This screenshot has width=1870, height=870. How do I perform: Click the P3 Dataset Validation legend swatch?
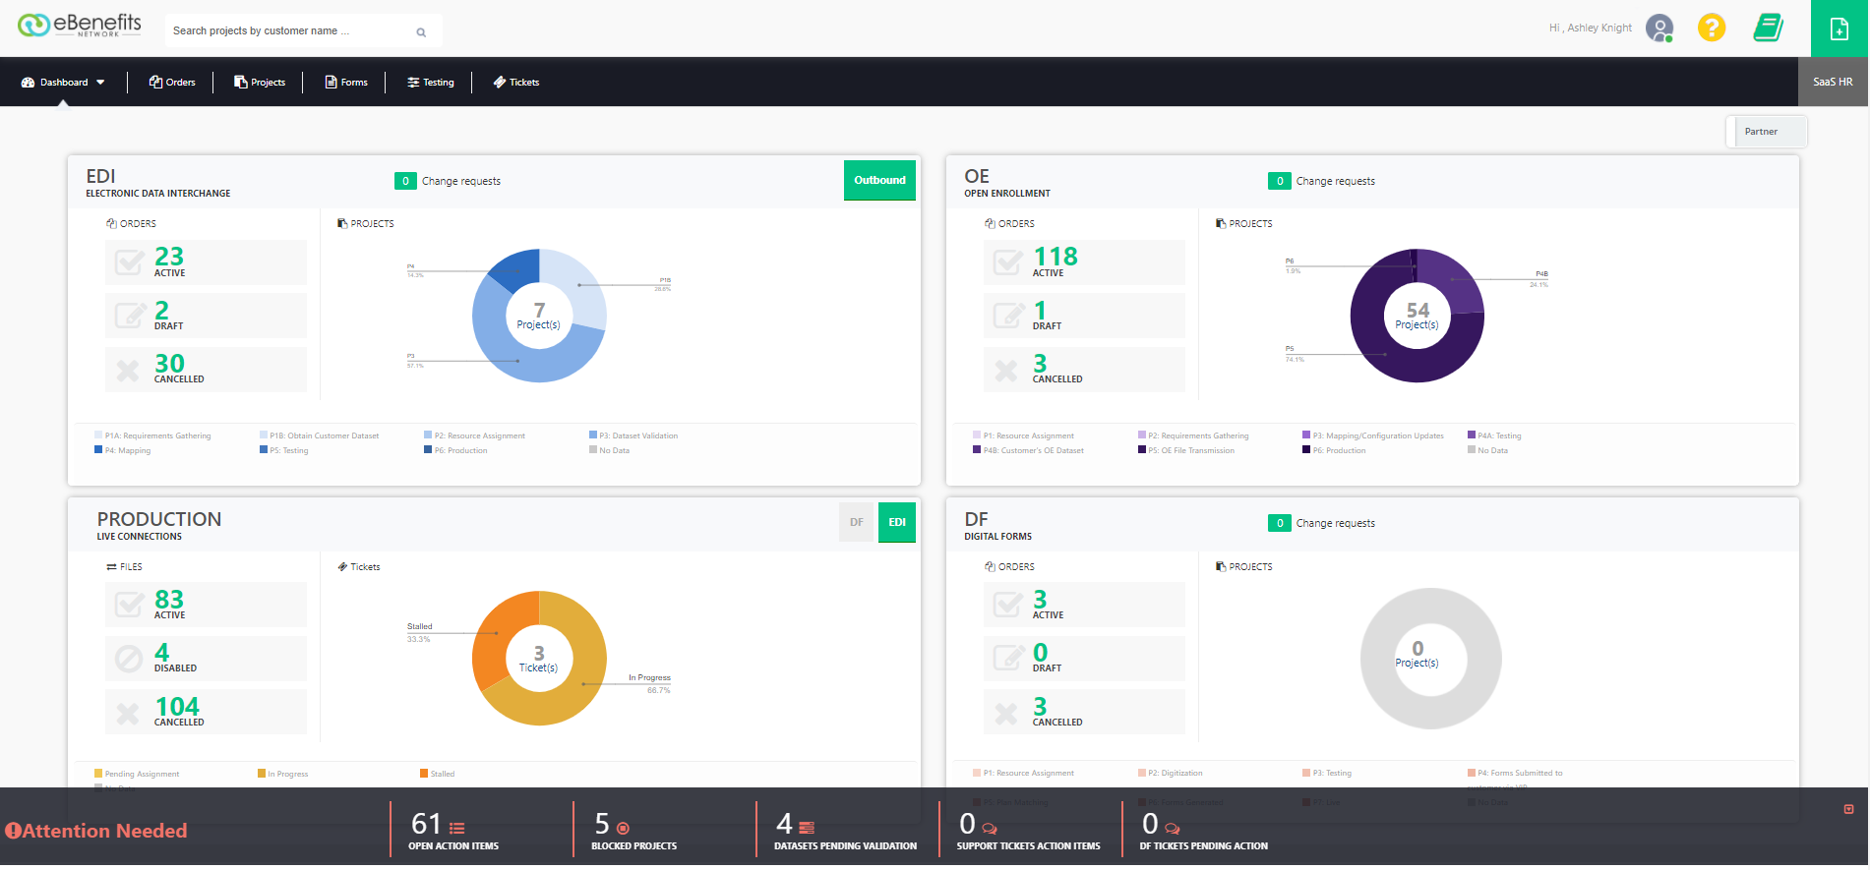pyautogui.click(x=593, y=435)
